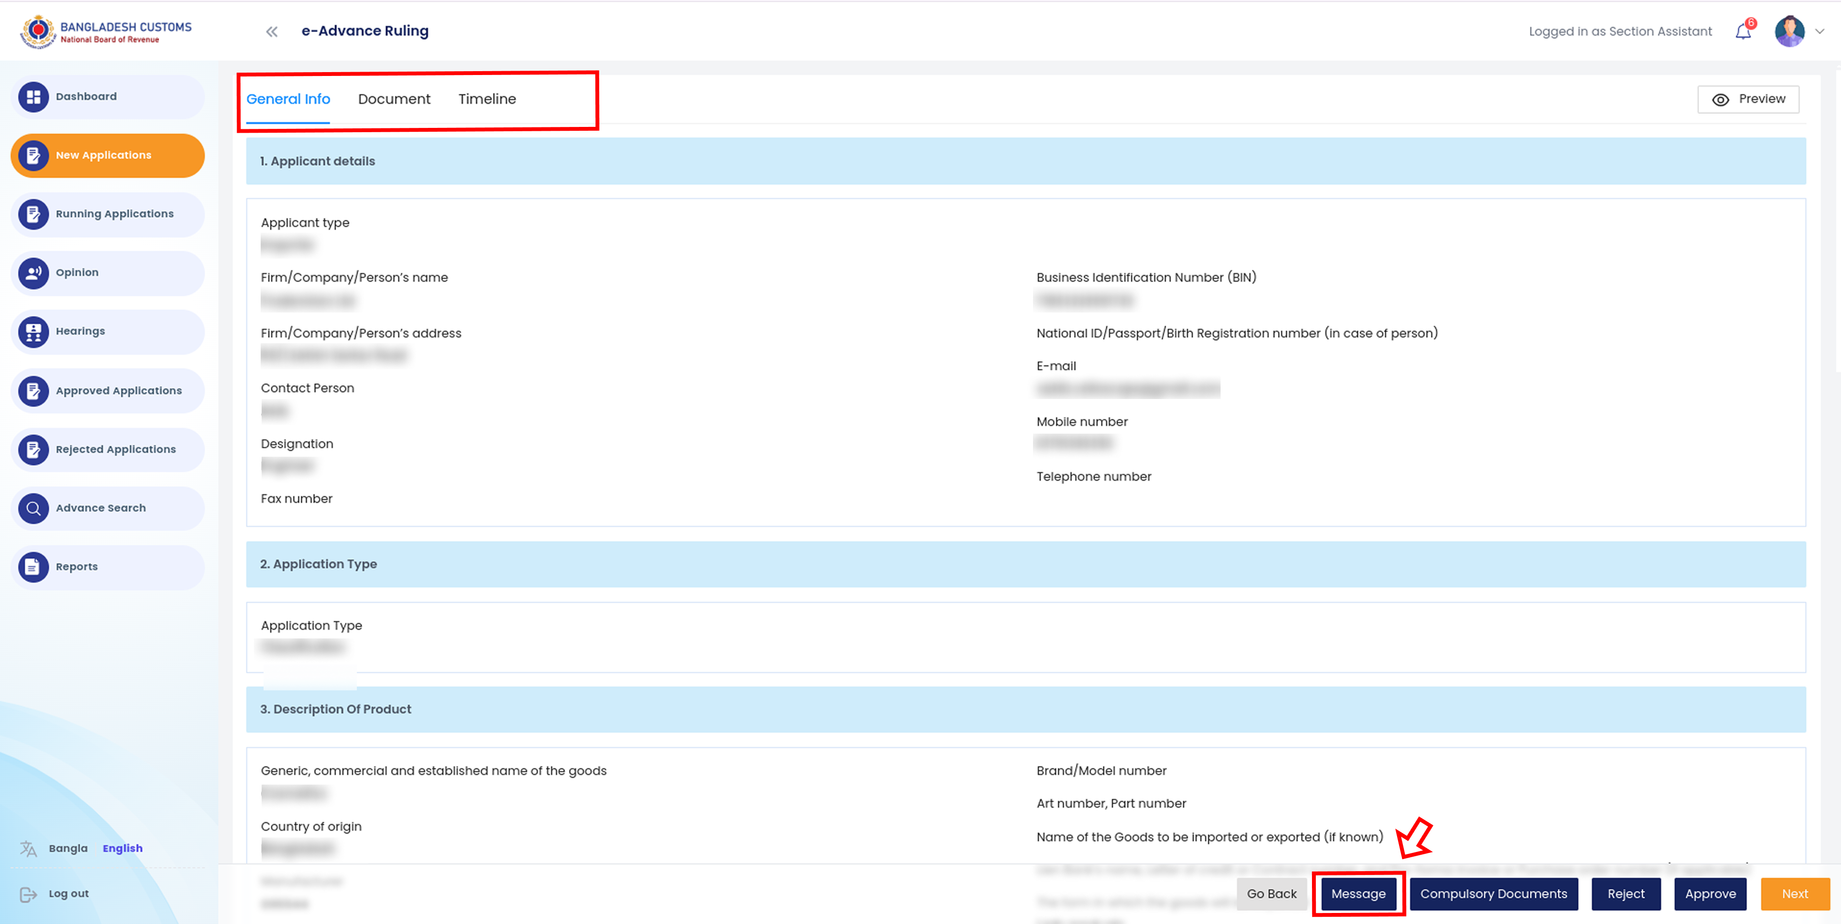Click the Dashboard grid icon
Screen dimensions: 1841x924
[34, 97]
